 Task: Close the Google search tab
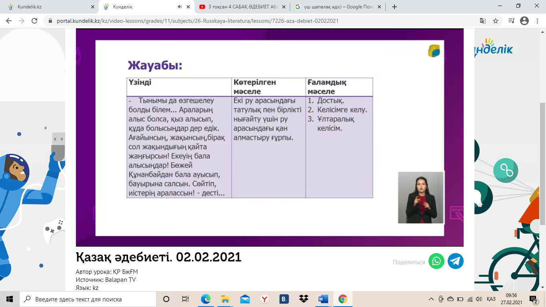[380, 7]
